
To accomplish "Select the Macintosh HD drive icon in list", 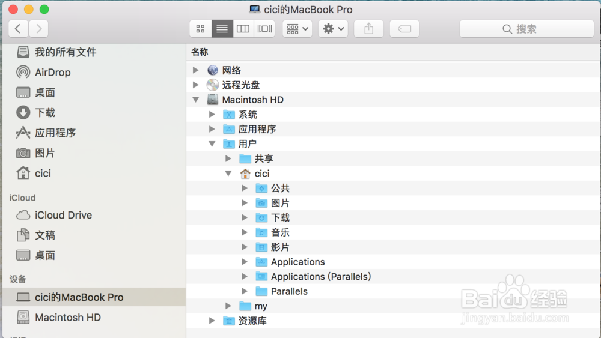I will click(213, 100).
